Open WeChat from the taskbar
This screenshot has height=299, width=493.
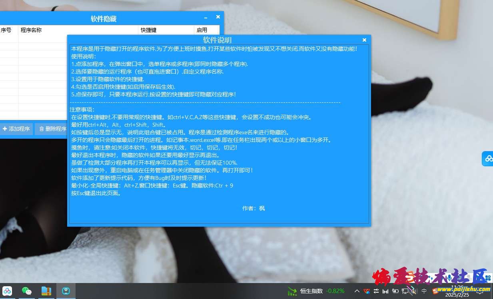(x=27, y=291)
